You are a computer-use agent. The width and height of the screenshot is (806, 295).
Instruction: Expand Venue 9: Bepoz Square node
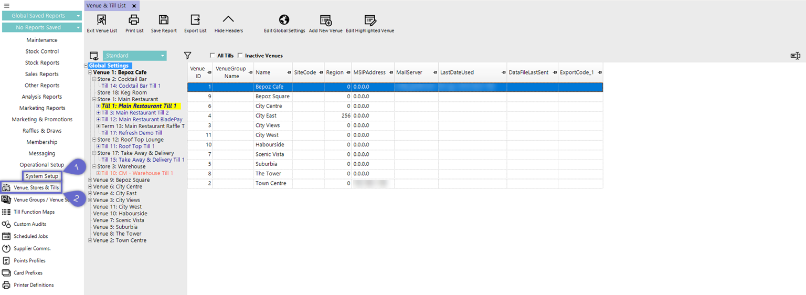[x=90, y=180]
